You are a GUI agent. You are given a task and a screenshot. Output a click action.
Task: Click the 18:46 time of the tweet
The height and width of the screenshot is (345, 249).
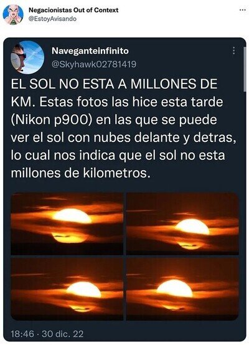click(x=22, y=334)
